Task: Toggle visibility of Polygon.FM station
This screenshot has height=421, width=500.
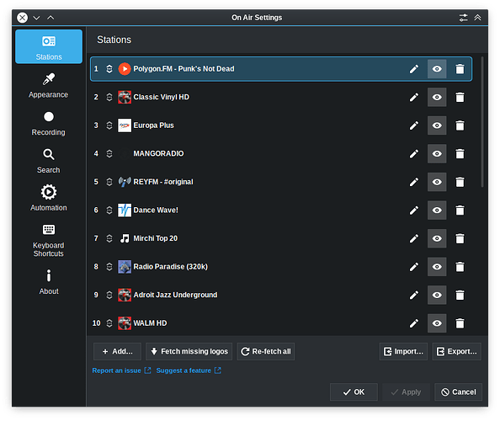Action: (437, 69)
